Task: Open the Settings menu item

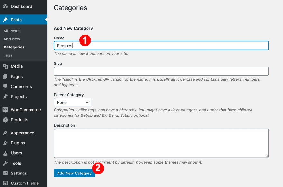Action: click(19, 173)
